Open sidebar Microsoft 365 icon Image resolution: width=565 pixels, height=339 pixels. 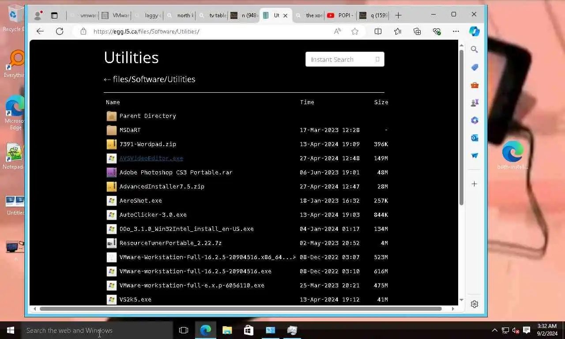[475, 120]
